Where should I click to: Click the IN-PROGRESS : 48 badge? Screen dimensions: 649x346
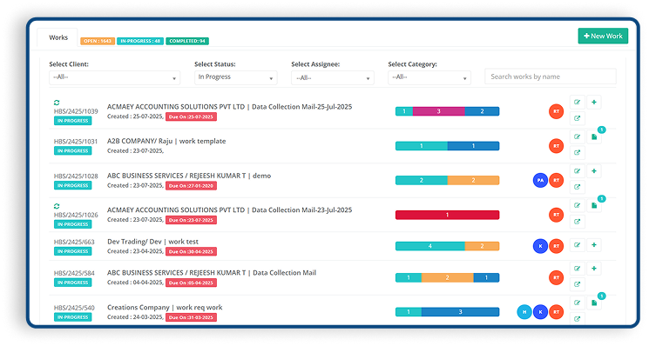point(140,41)
